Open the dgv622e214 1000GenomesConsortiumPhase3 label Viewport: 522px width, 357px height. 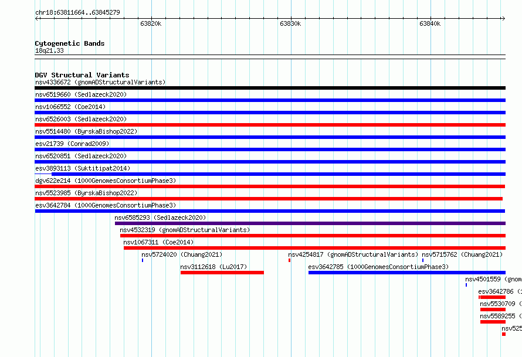pos(106,181)
